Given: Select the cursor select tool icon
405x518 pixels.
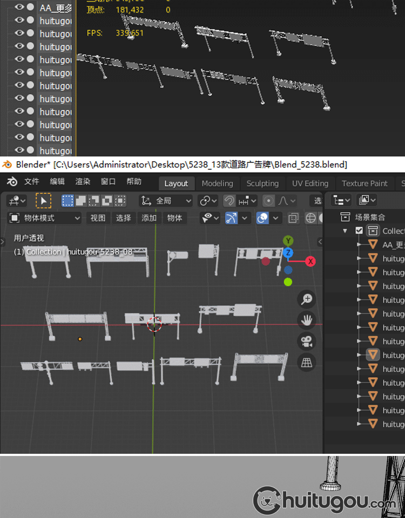Looking at the screenshot, I should point(43,201).
